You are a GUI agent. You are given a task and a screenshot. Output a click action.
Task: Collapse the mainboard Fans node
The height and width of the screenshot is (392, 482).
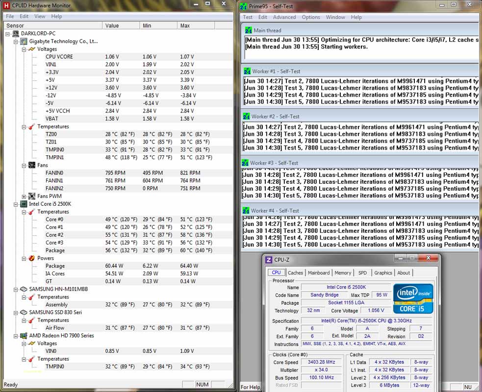[x=24, y=165]
